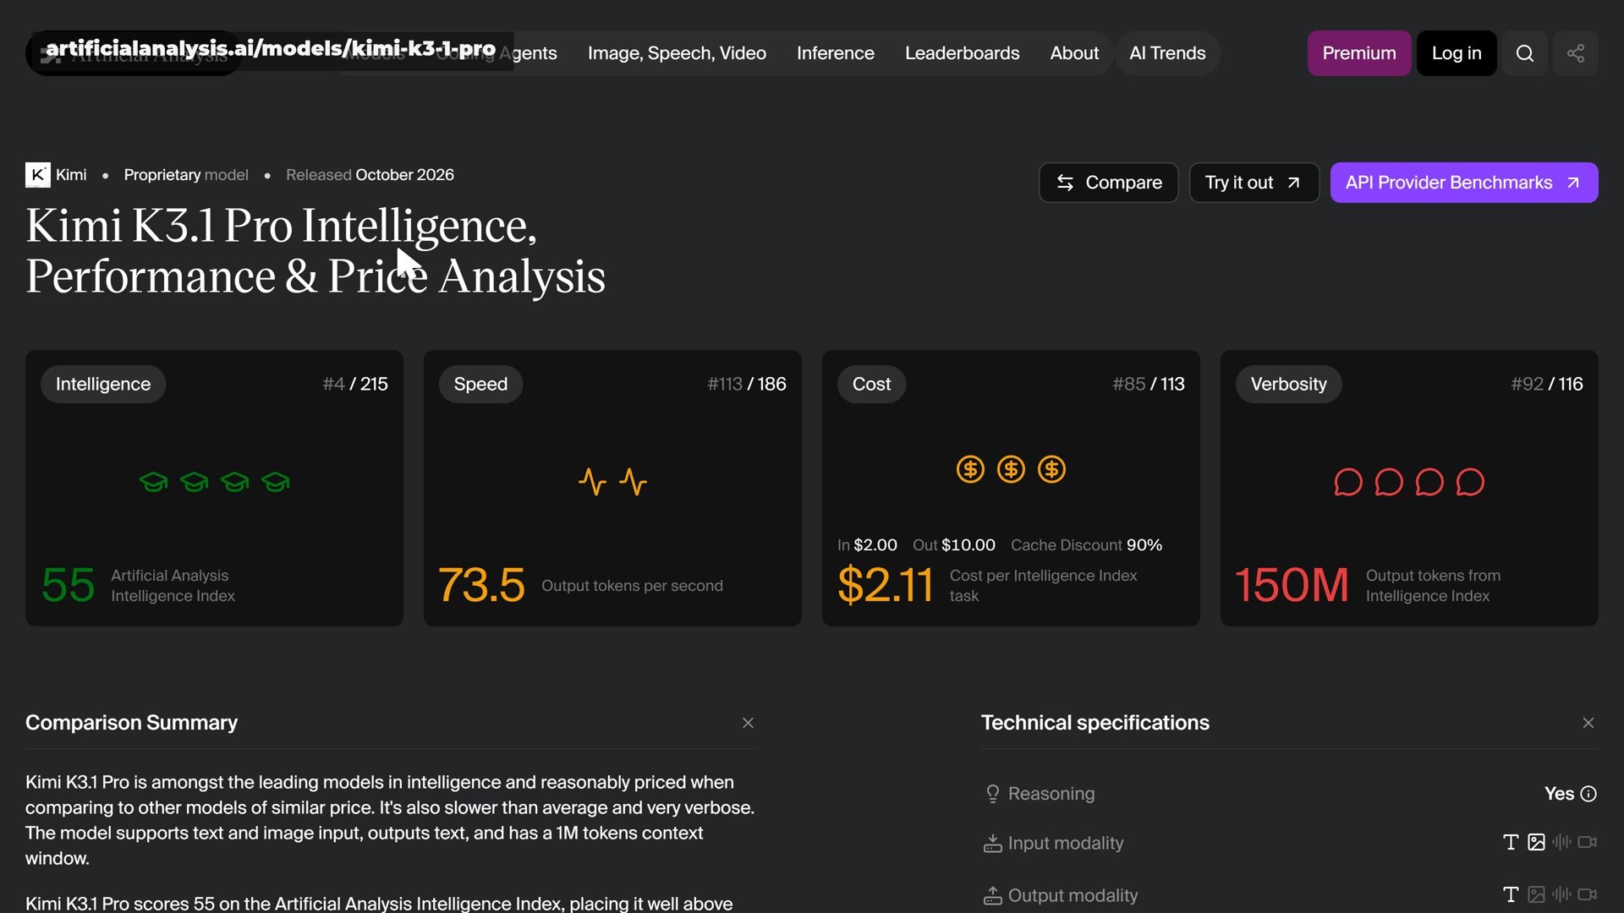This screenshot has height=913, width=1624.
Task: Click the share icon in header
Action: click(x=1575, y=53)
